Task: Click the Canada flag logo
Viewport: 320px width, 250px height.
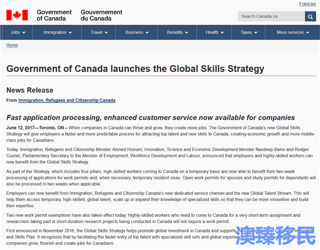Action: [x=17, y=15]
